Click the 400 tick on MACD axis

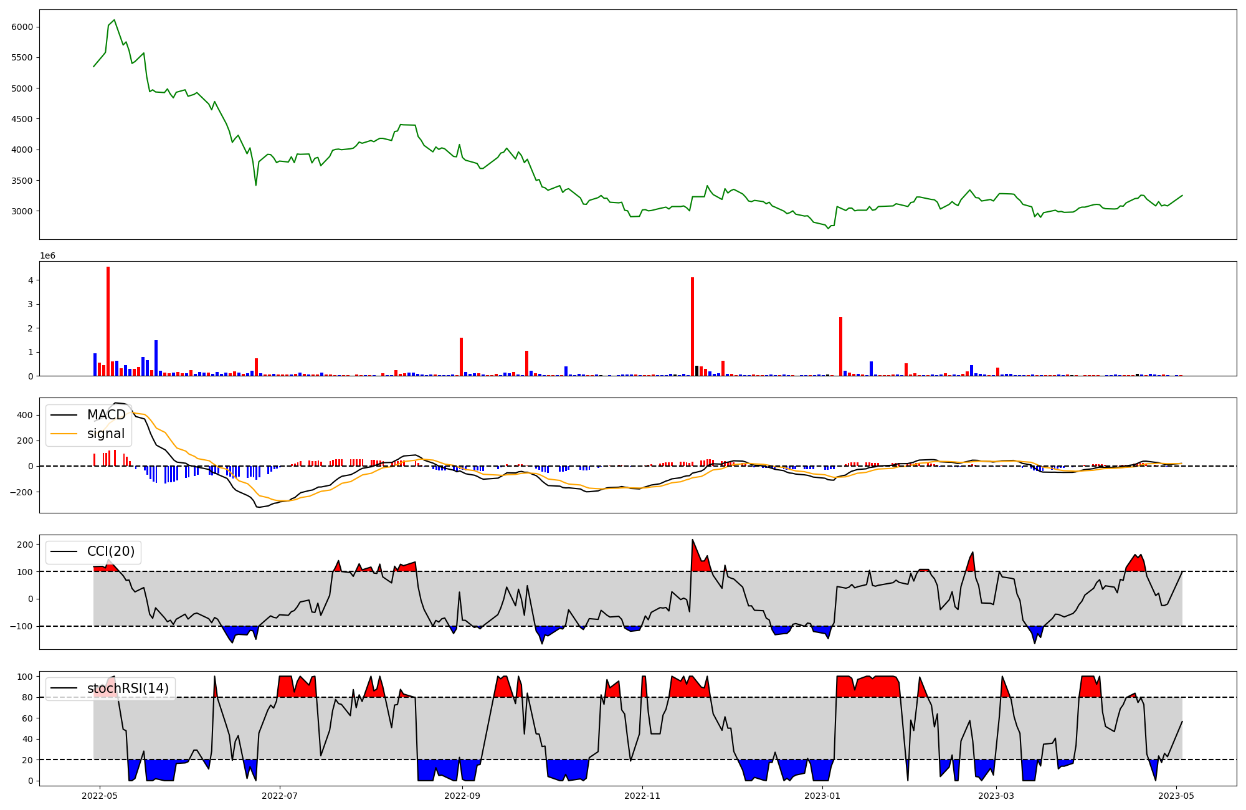coord(26,415)
